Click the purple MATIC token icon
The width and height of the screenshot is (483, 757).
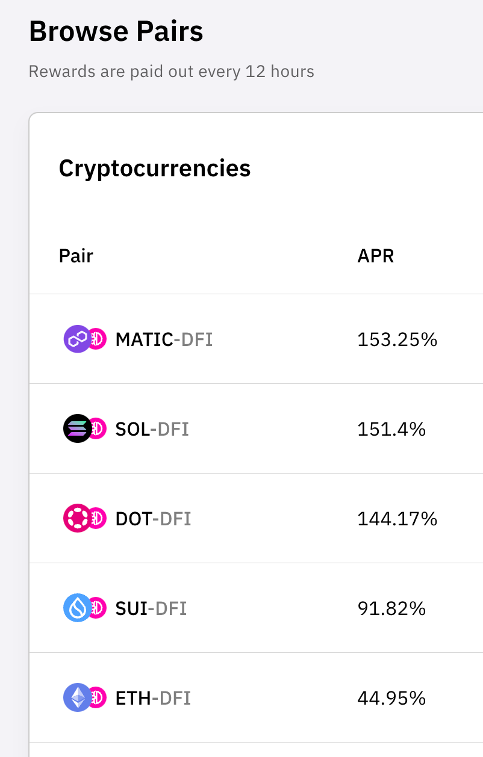(x=76, y=339)
